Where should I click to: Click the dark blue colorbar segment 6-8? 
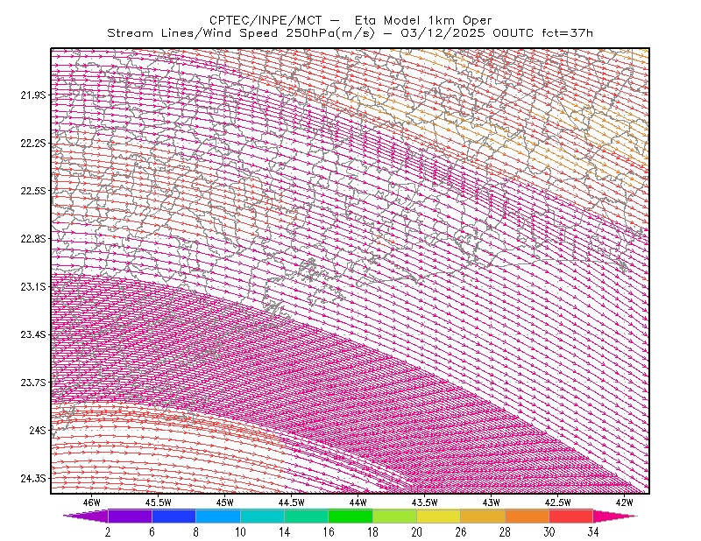tap(173, 516)
